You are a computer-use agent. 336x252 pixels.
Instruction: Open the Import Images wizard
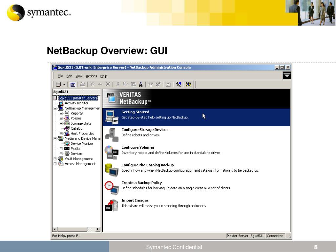(x=196, y=205)
